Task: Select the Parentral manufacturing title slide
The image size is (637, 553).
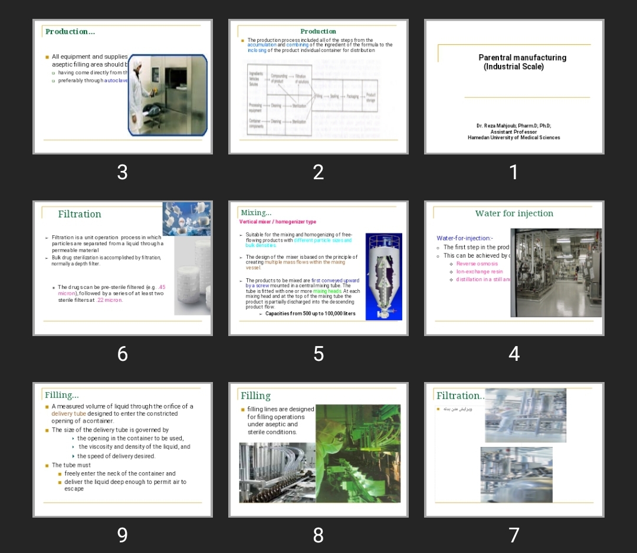Action: [x=514, y=87]
